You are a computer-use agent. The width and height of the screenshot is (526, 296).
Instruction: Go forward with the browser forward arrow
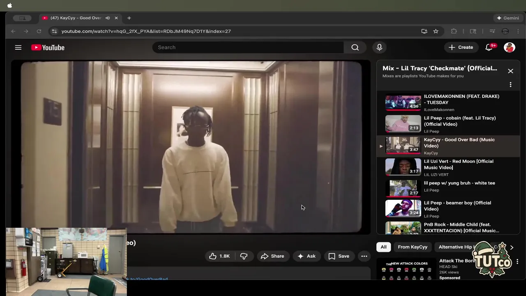click(x=26, y=31)
